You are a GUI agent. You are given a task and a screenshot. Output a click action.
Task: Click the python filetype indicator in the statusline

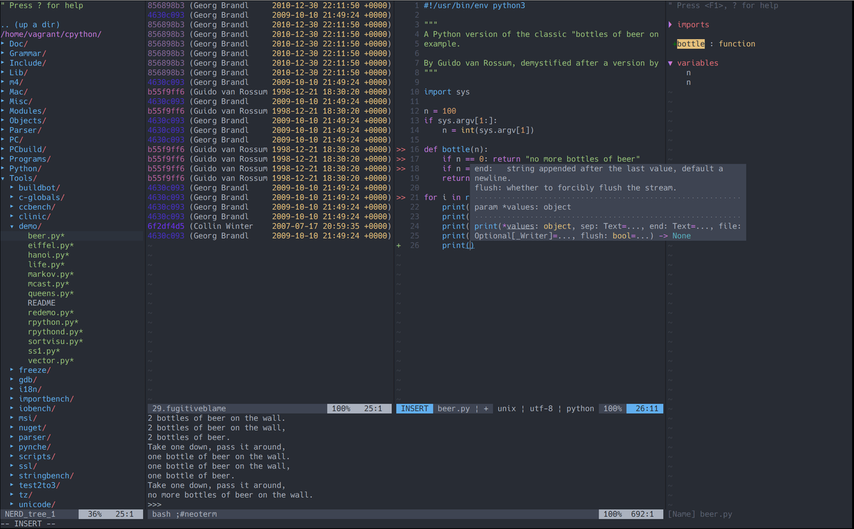[x=580, y=408]
